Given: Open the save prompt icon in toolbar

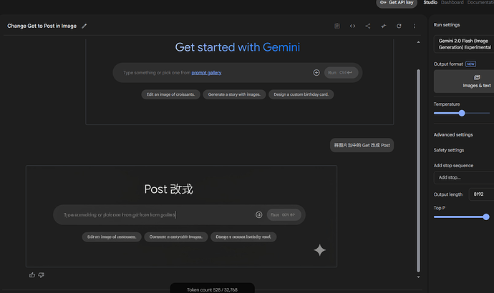Looking at the screenshot, I should (337, 26).
